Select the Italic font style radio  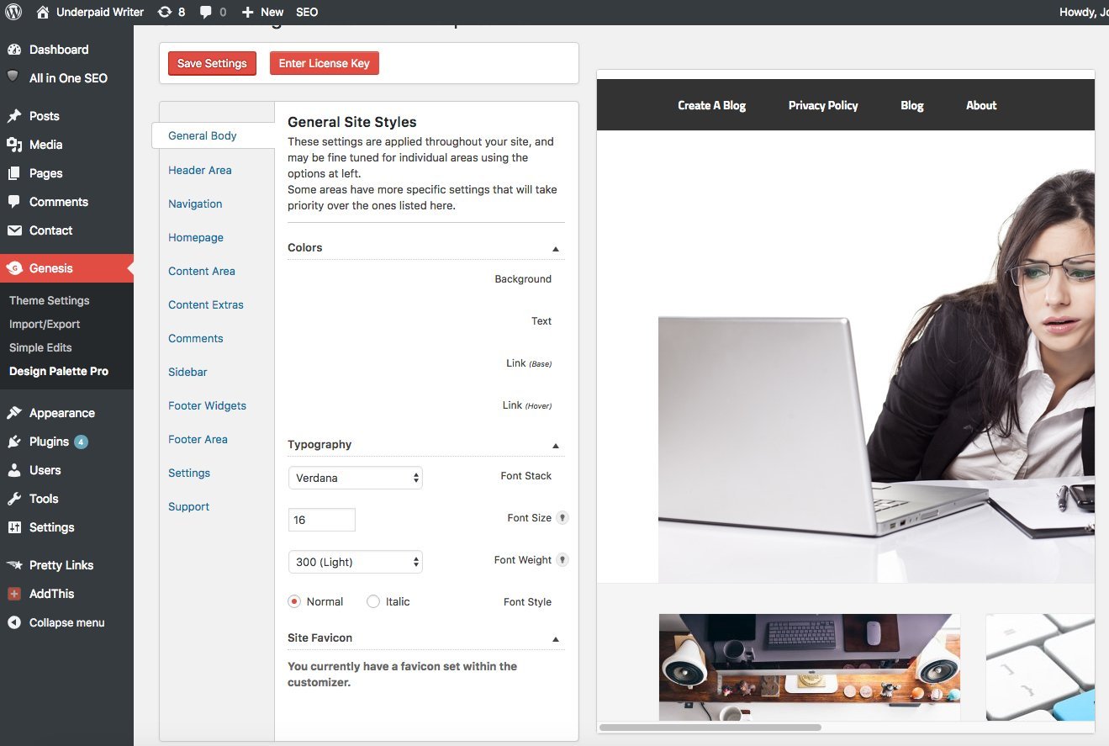point(373,601)
